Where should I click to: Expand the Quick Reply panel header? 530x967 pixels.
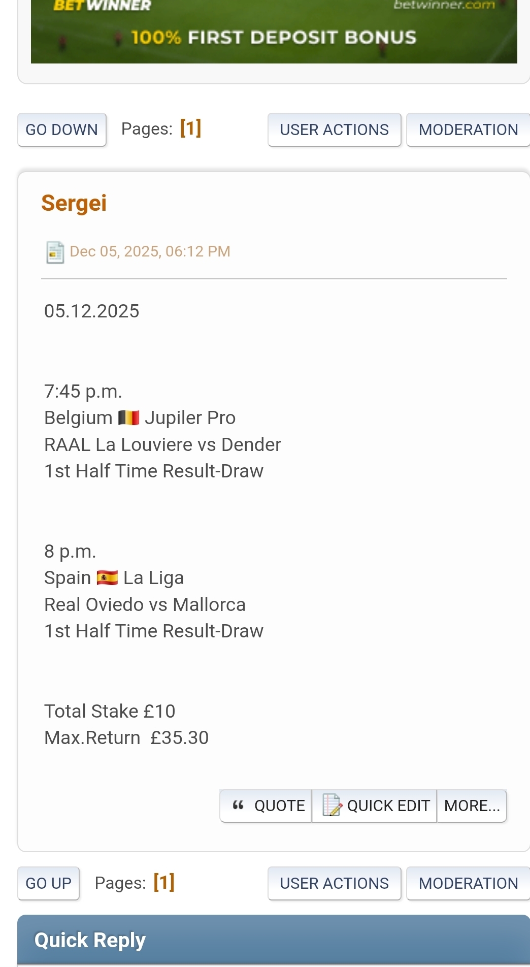click(90, 940)
